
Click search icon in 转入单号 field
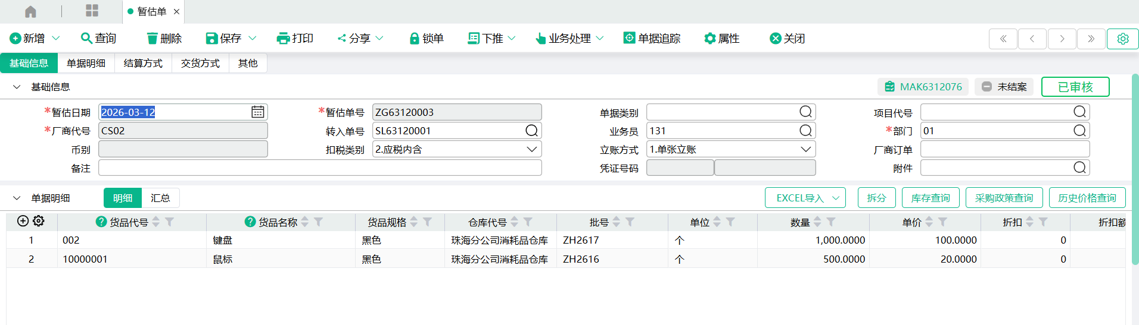point(531,131)
